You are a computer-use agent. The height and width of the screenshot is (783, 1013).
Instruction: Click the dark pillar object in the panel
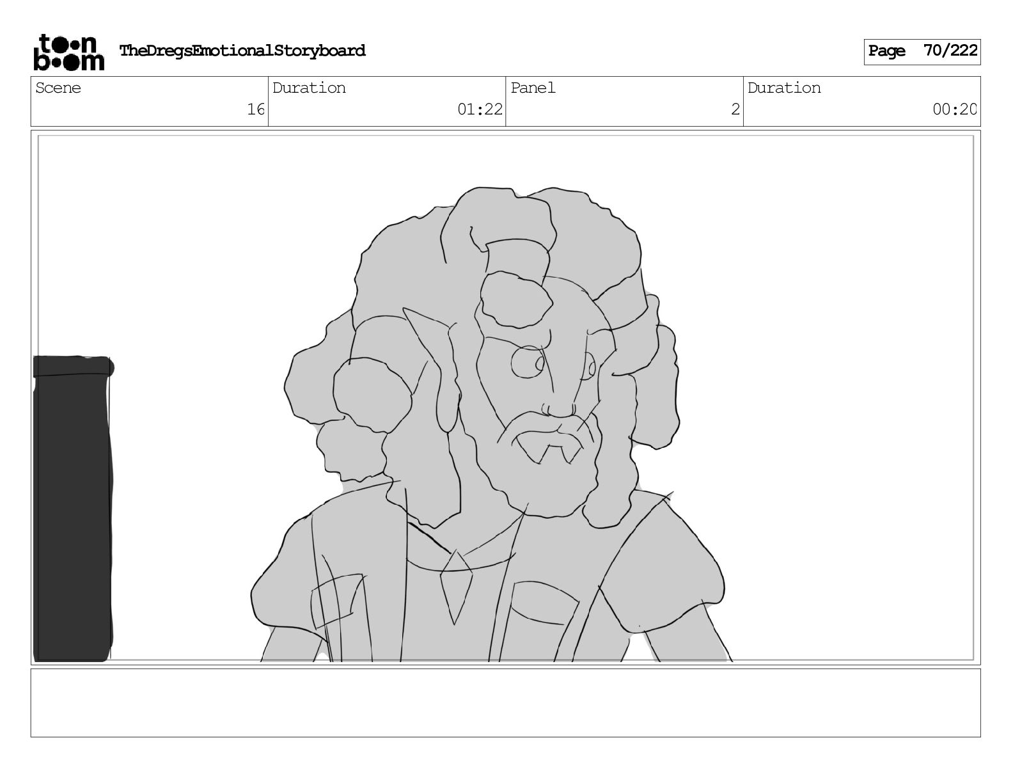[74, 509]
